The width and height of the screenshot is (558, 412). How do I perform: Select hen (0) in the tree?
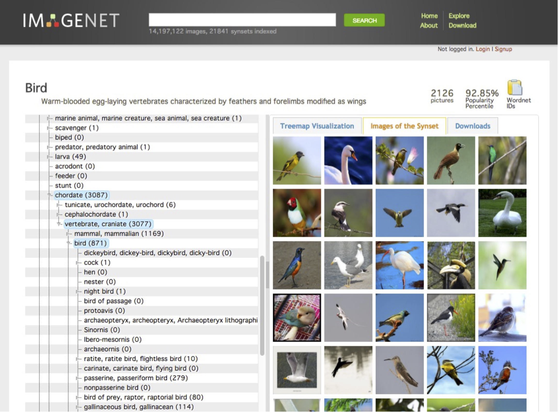pyautogui.click(x=96, y=272)
